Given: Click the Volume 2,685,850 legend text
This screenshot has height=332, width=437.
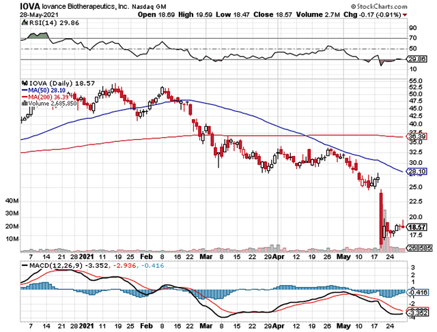Looking at the screenshot, I should tap(53, 103).
